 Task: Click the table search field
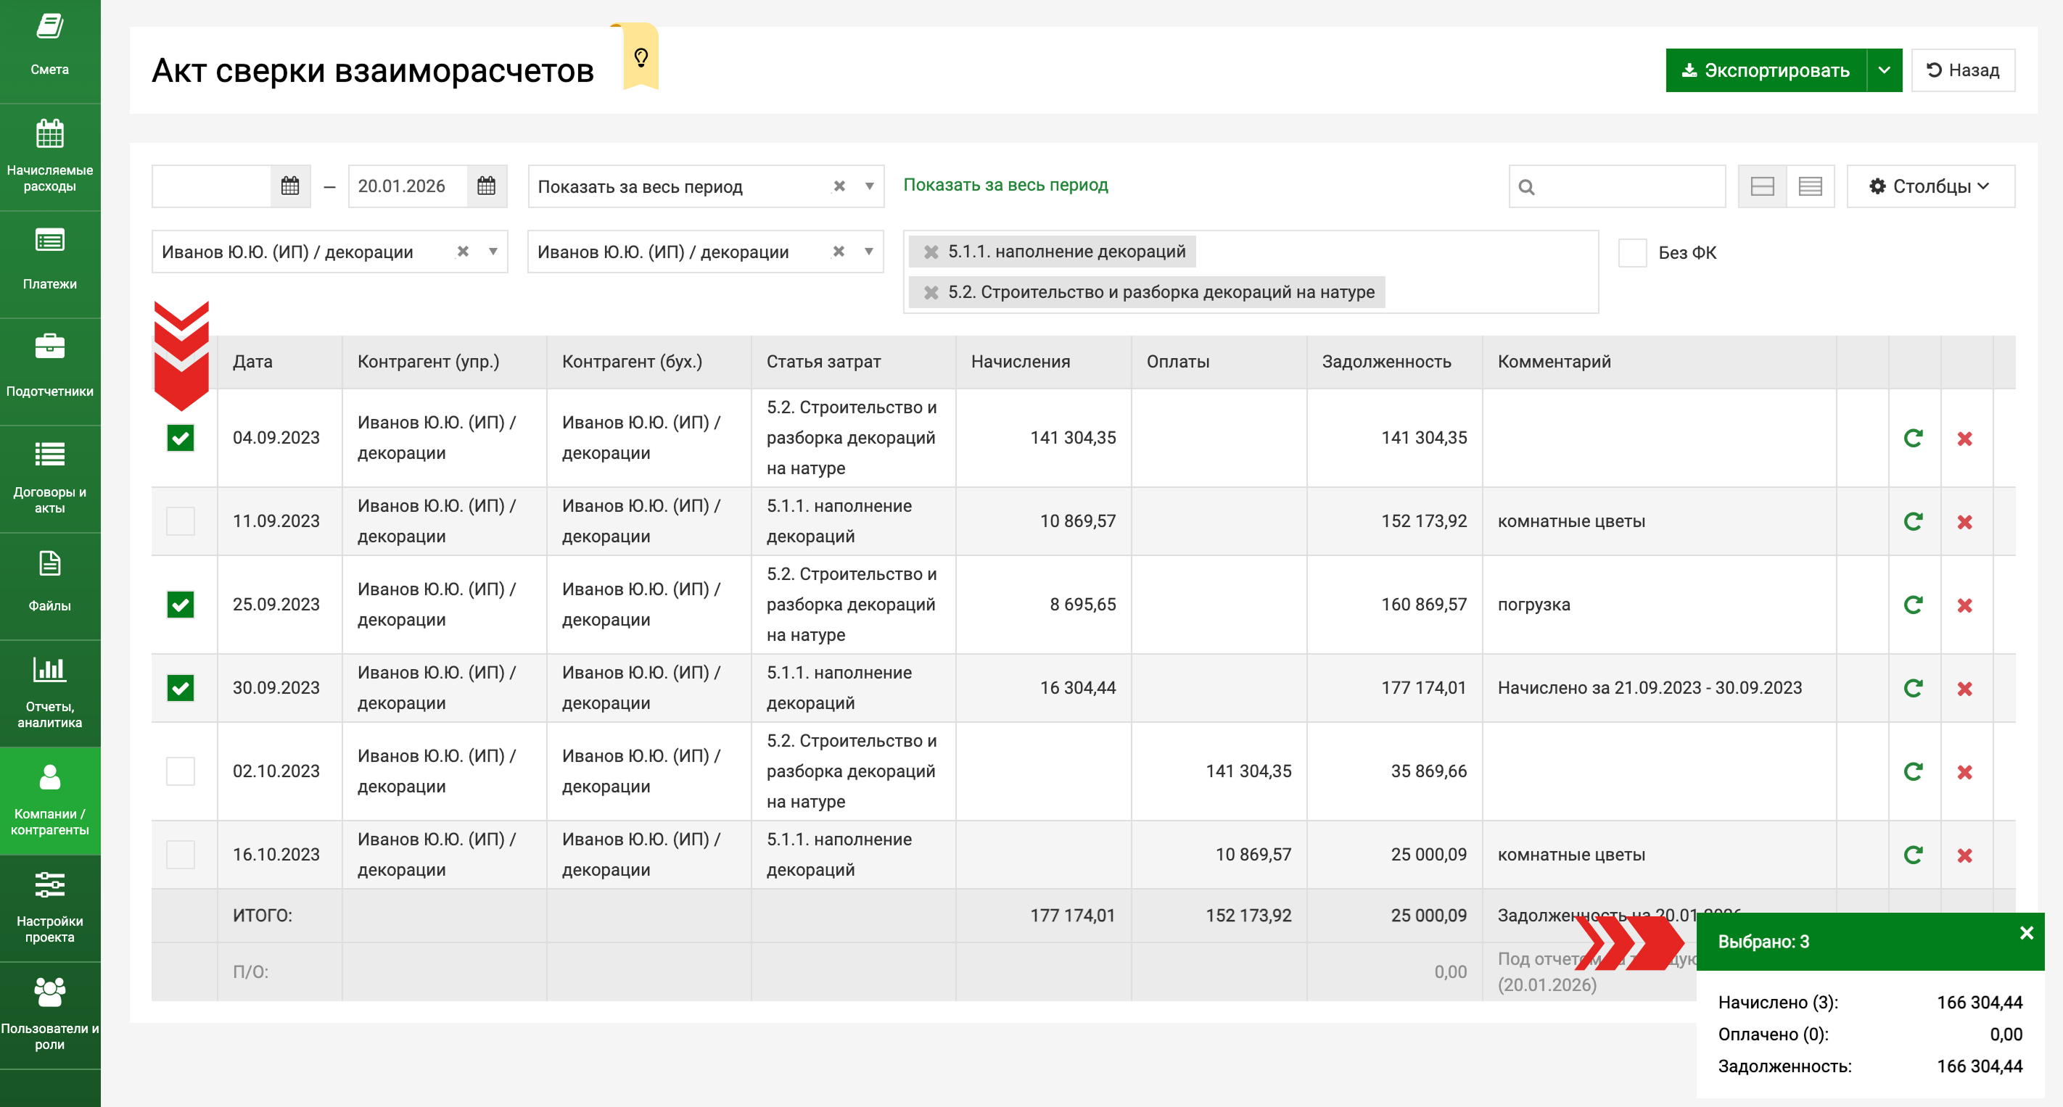click(x=1626, y=186)
